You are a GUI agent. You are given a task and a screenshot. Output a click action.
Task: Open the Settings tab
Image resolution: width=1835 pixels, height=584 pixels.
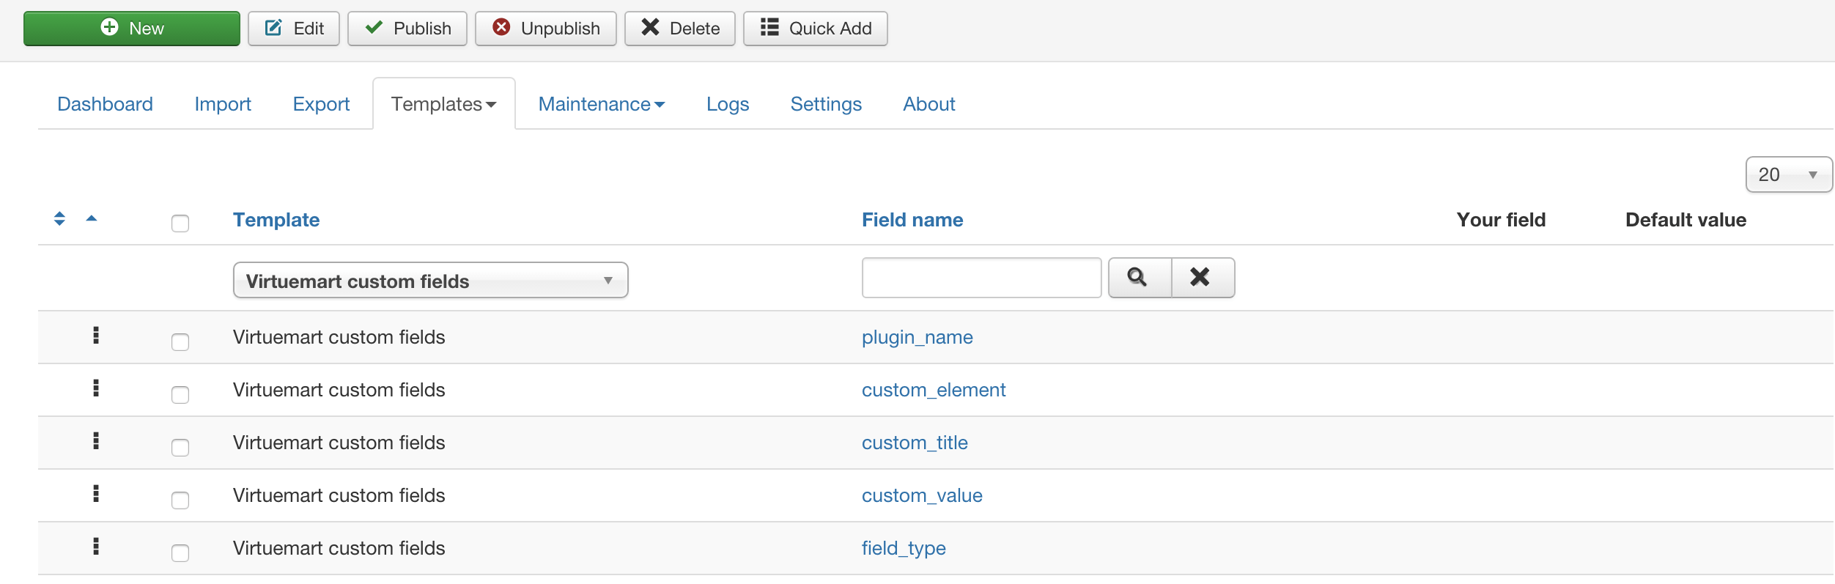826,104
